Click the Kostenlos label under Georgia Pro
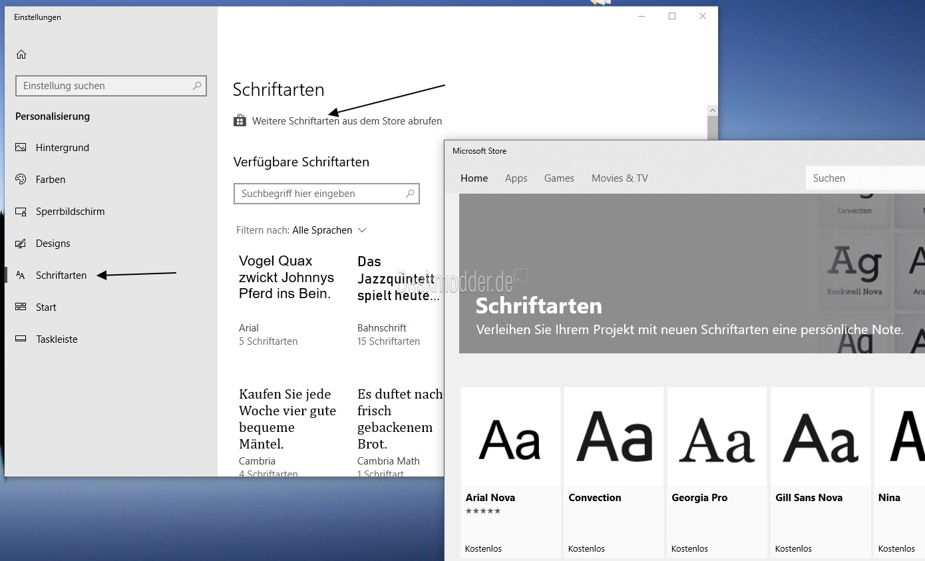925x561 pixels. [689, 549]
